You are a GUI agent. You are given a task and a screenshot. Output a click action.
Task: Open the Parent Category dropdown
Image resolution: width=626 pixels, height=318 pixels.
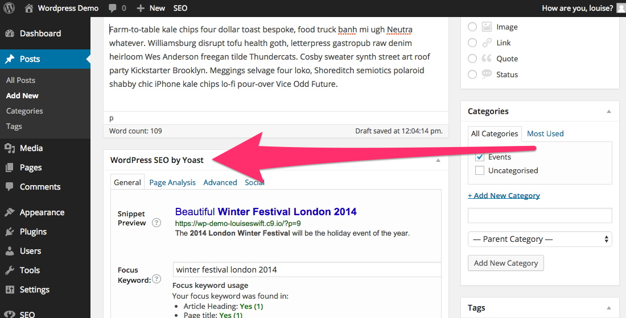[x=539, y=239]
